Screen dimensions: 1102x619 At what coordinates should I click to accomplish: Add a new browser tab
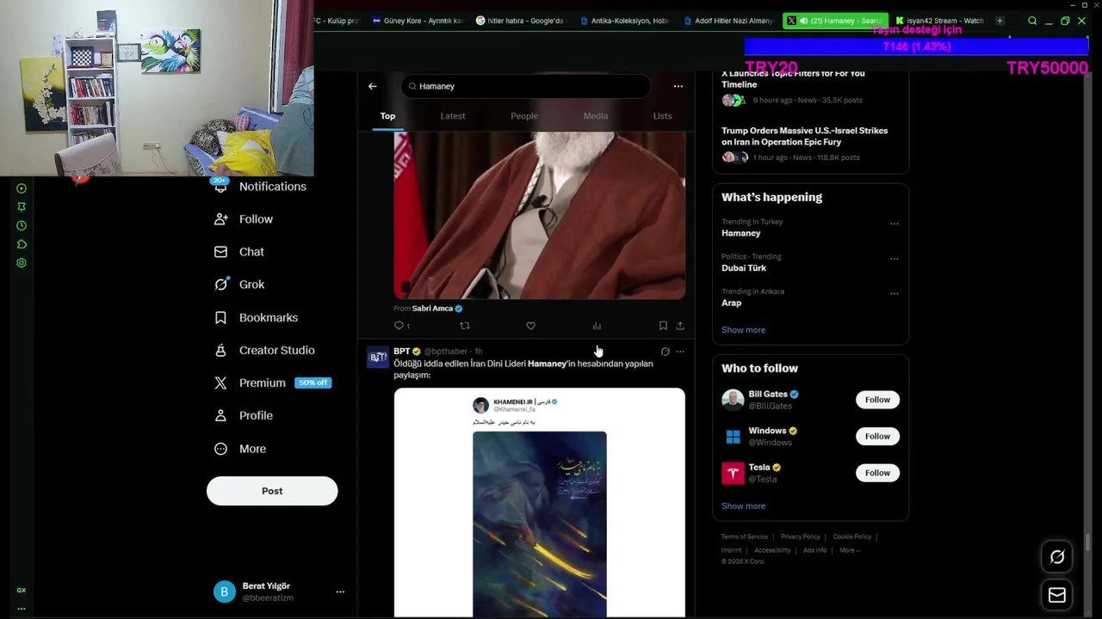[1000, 21]
